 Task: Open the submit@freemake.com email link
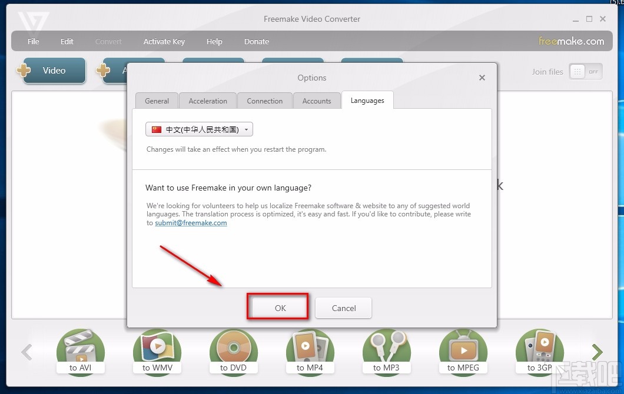point(191,223)
